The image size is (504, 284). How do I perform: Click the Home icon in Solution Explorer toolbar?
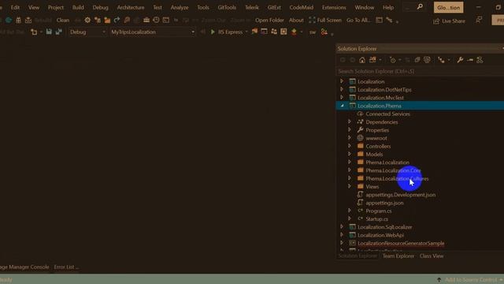[362, 60]
